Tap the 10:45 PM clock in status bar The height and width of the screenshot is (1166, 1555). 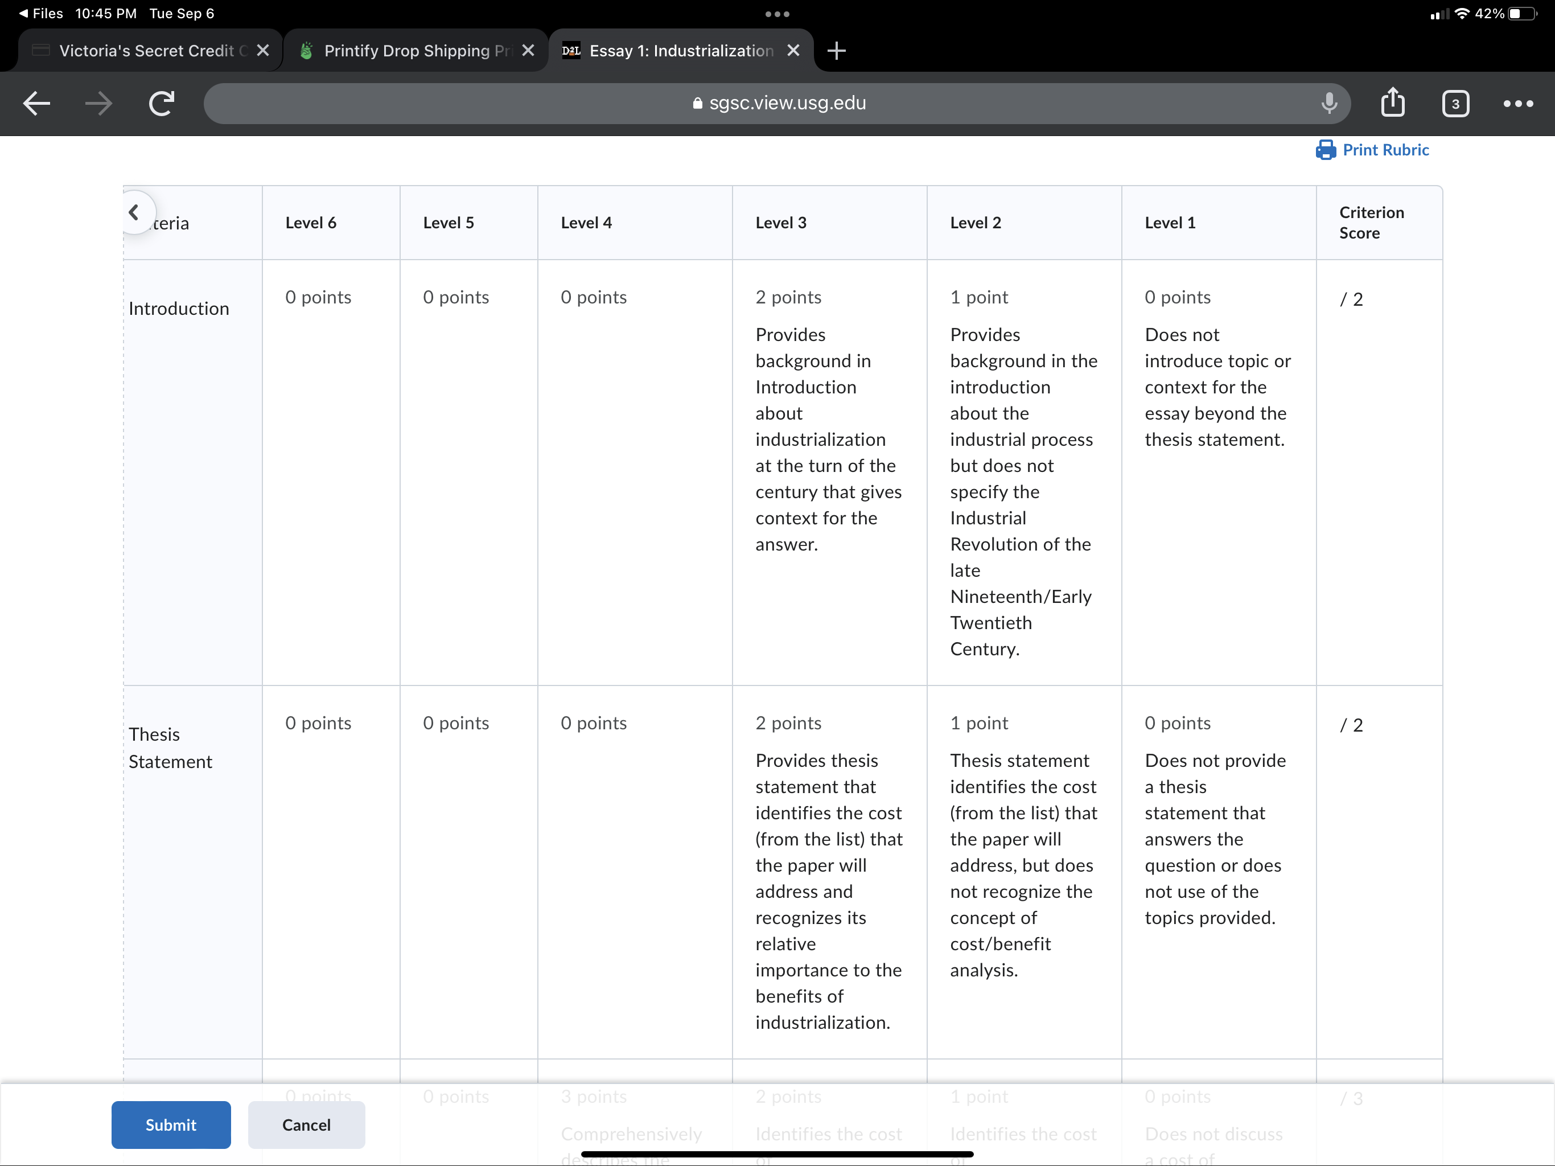(x=106, y=13)
